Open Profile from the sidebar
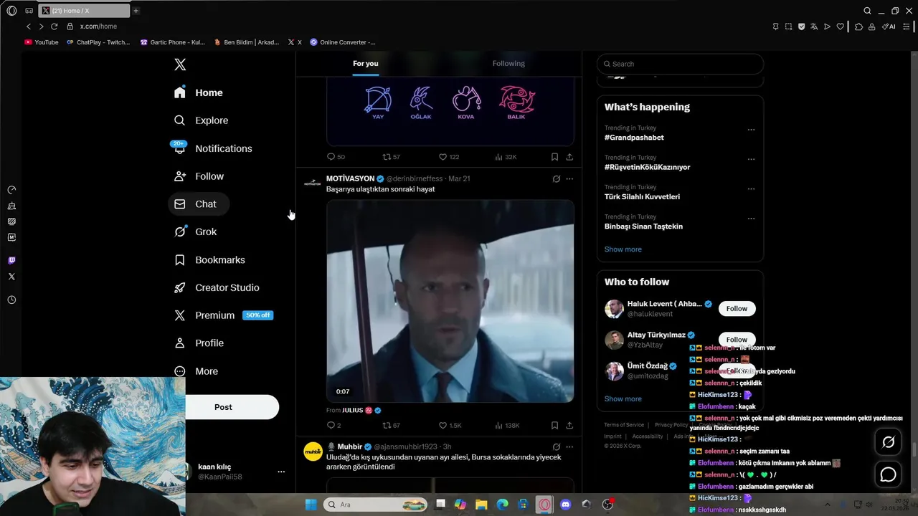The width and height of the screenshot is (918, 516). point(199,343)
